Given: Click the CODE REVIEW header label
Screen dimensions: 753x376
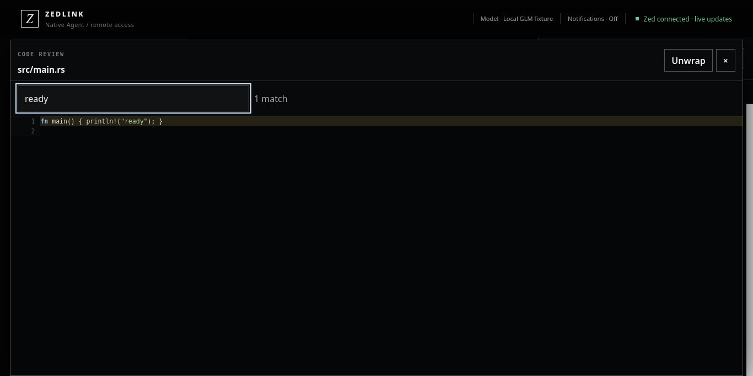Looking at the screenshot, I should pyautogui.click(x=41, y=54).
